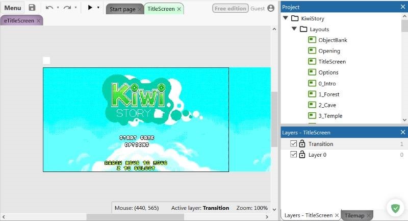
Task: Collapse the KiwiStory project tree
Action: (286, 18)
